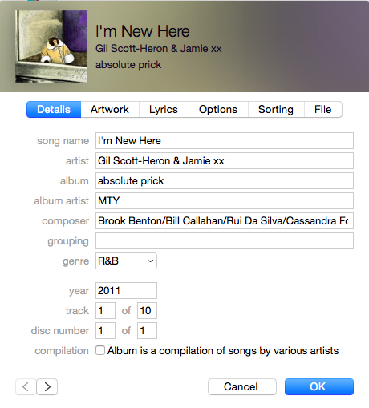Focus the artist text field
This screenshot has width=369, height=408.
point(225,160)
